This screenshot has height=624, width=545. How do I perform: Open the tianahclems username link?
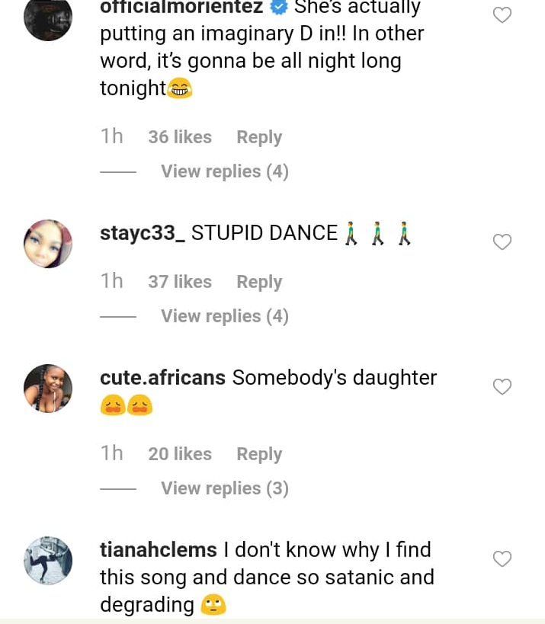(159, 550)
